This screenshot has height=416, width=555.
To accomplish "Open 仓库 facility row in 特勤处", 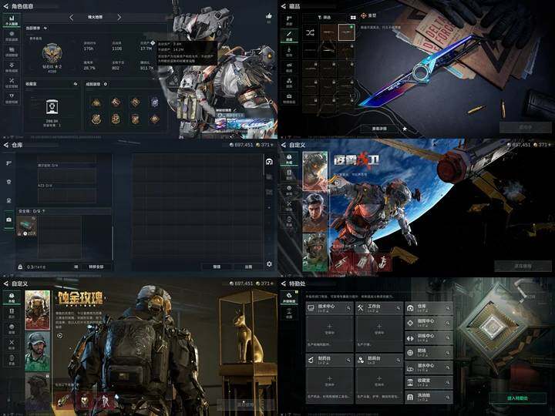I will (429, 308).
